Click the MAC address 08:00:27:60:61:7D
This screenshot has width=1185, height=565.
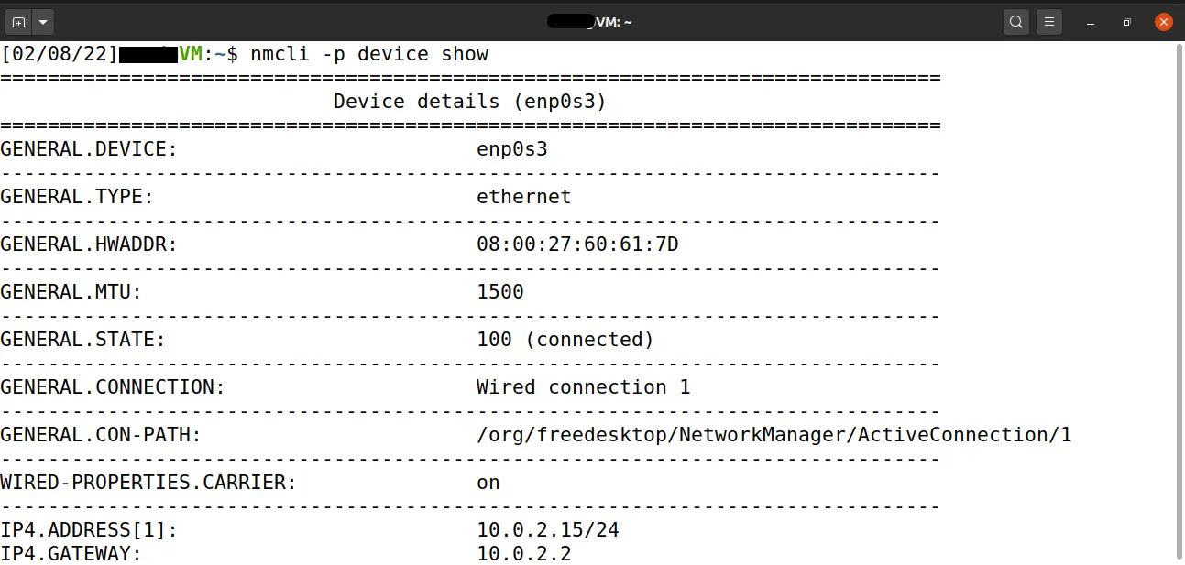point(577,244)
